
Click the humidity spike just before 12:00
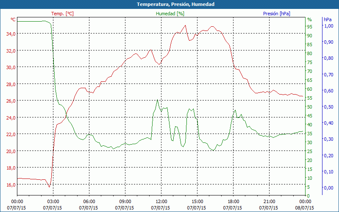click(x=157, y=100)
